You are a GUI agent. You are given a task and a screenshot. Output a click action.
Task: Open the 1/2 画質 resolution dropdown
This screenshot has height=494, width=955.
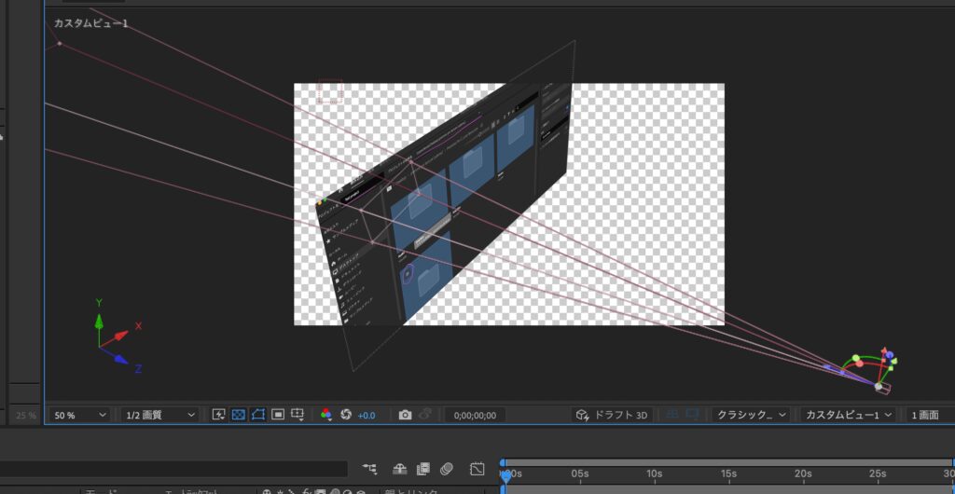pyautogui.click(x=159, y=415)
